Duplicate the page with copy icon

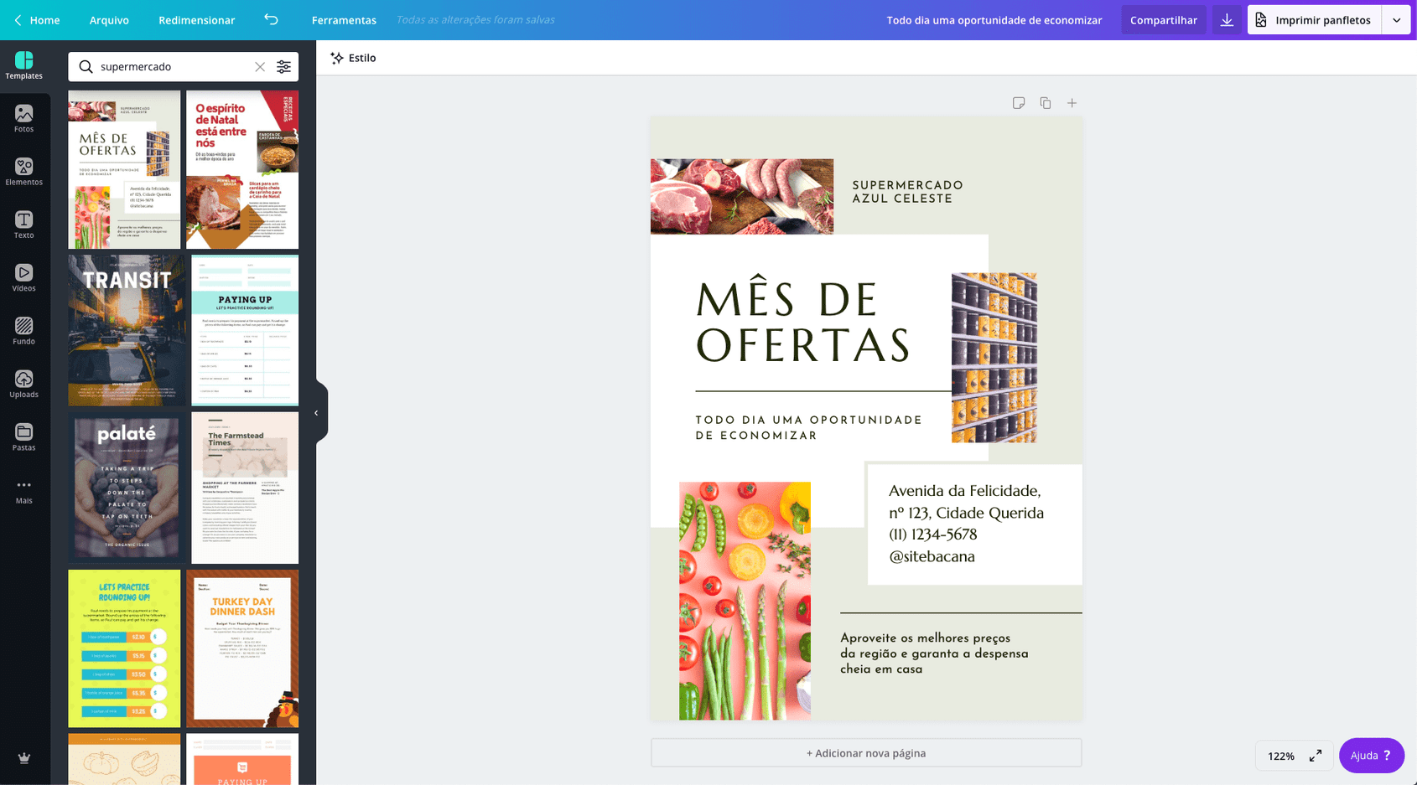pyautogui.click(x=1045, y=103)
